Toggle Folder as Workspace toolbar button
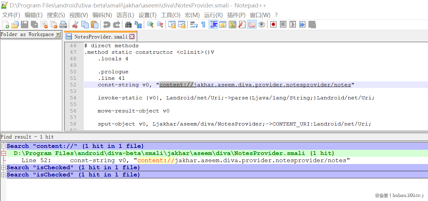The width and height of the screenshot is (428, 201). [252, 25]
